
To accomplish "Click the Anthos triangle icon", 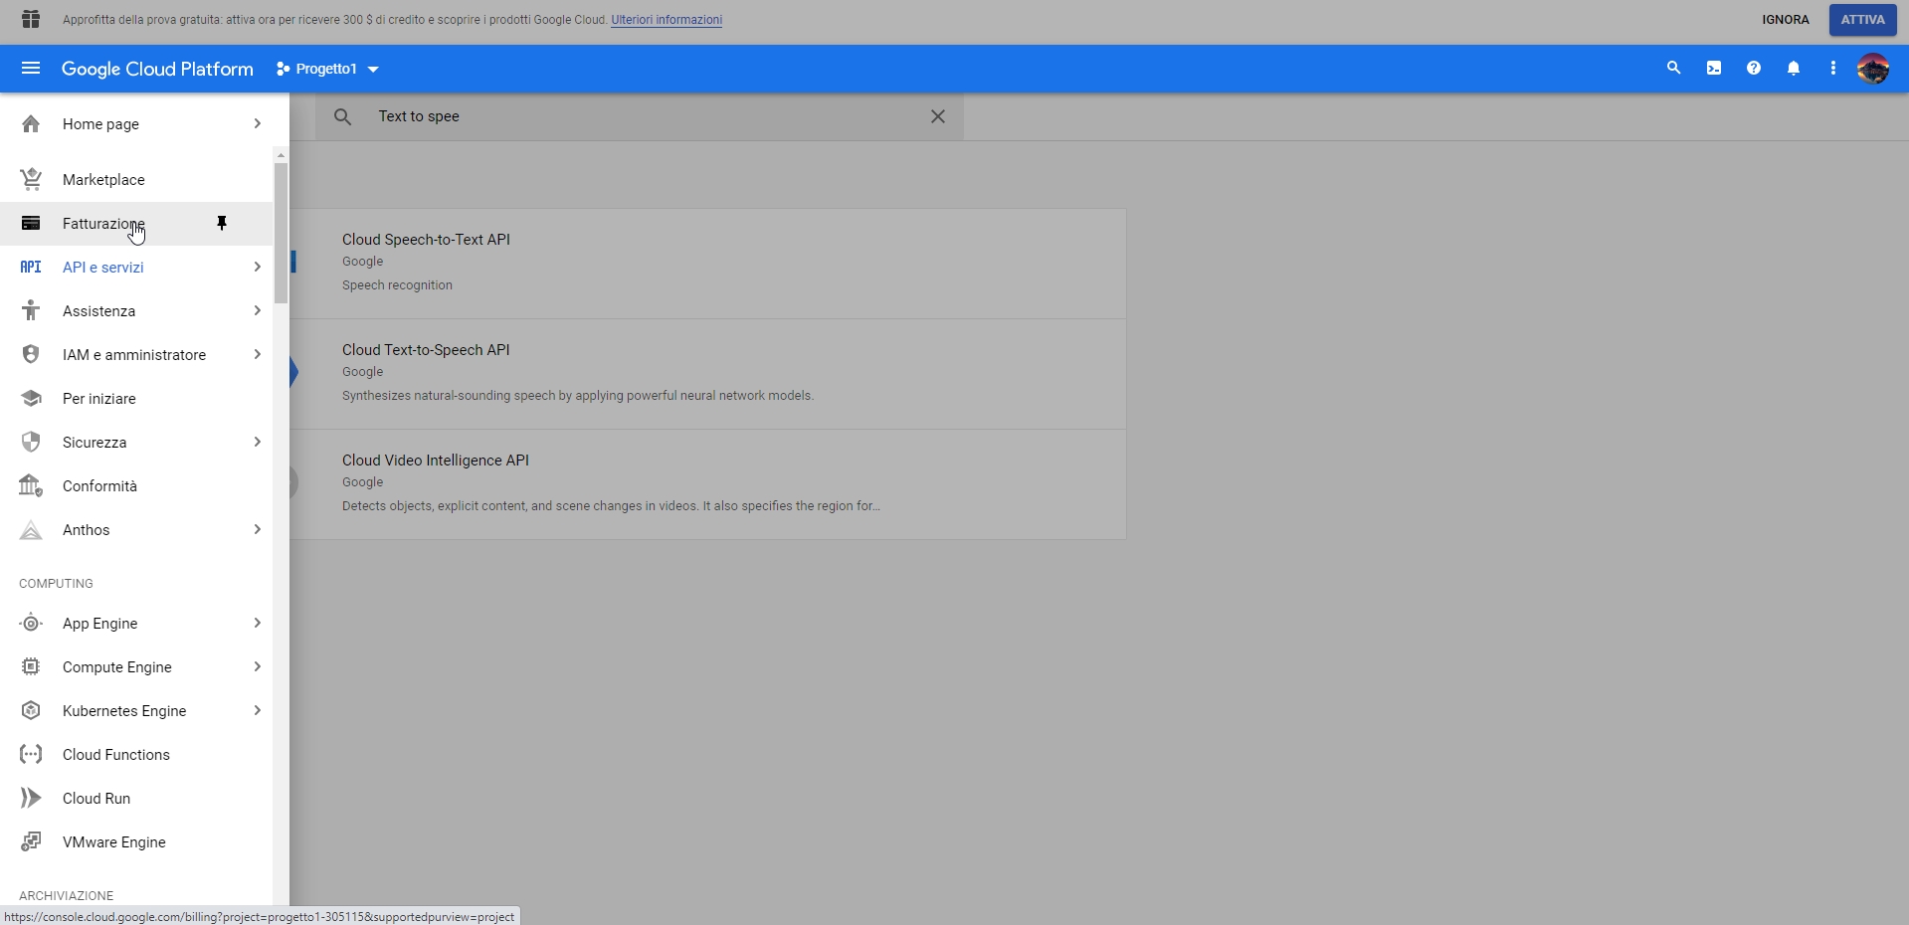I will [x=31, y=530].
